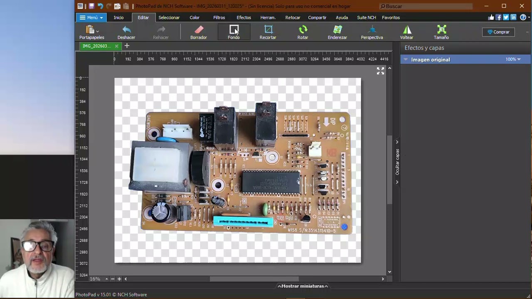Open the Recortar crop tool

tap(268, 32)
